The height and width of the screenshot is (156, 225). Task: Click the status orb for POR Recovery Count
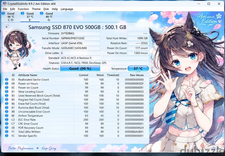7,128
